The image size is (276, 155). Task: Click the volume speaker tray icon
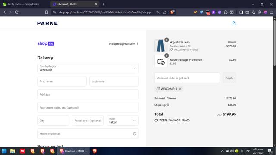232,151
